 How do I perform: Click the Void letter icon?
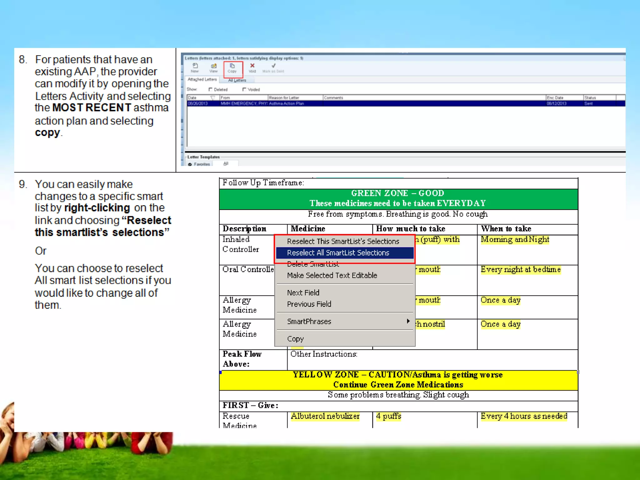[x=252, y=66]
